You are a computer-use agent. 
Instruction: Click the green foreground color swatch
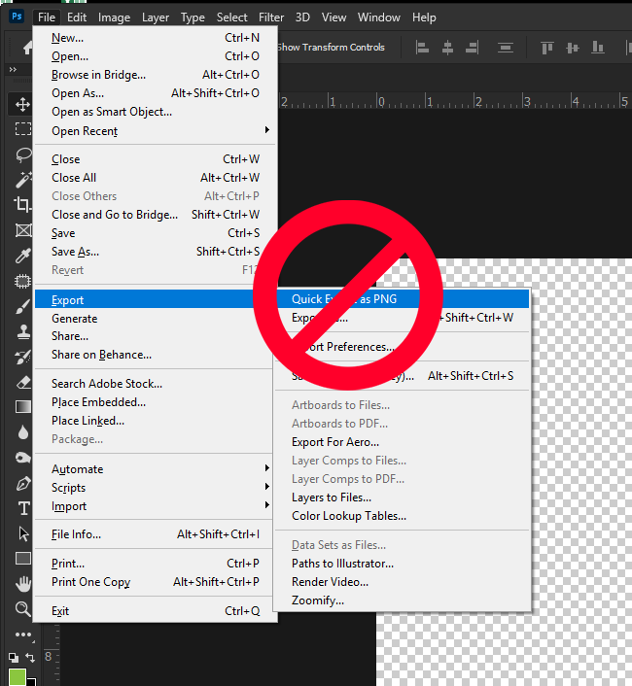[x=17, y=677]
